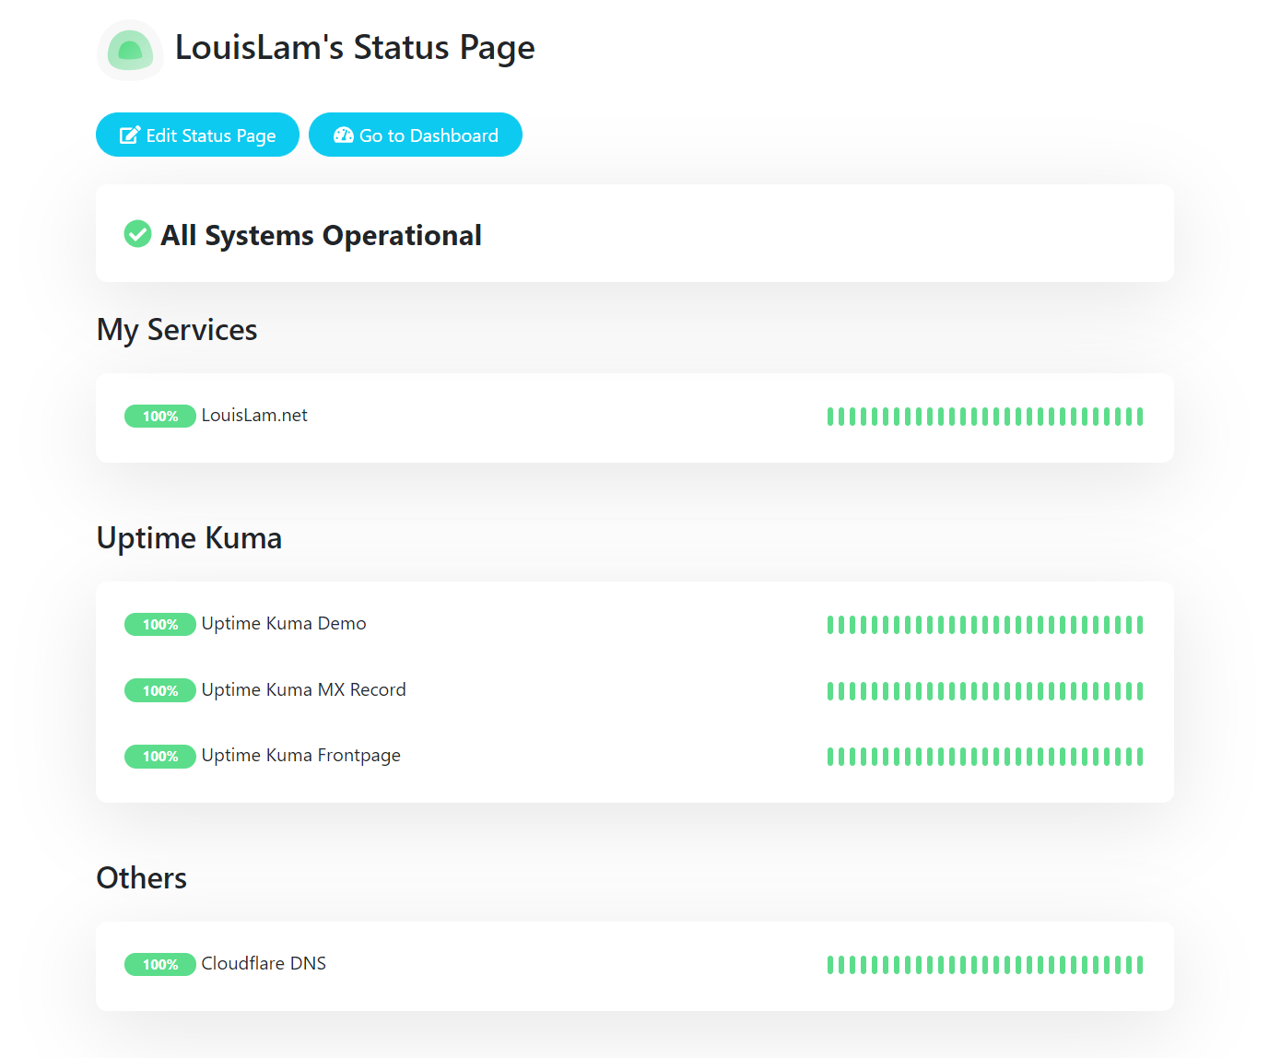Click the green checkmark next to All Systems Operational
Screen dimensions: 1269x1058
(x=136, y=234)
